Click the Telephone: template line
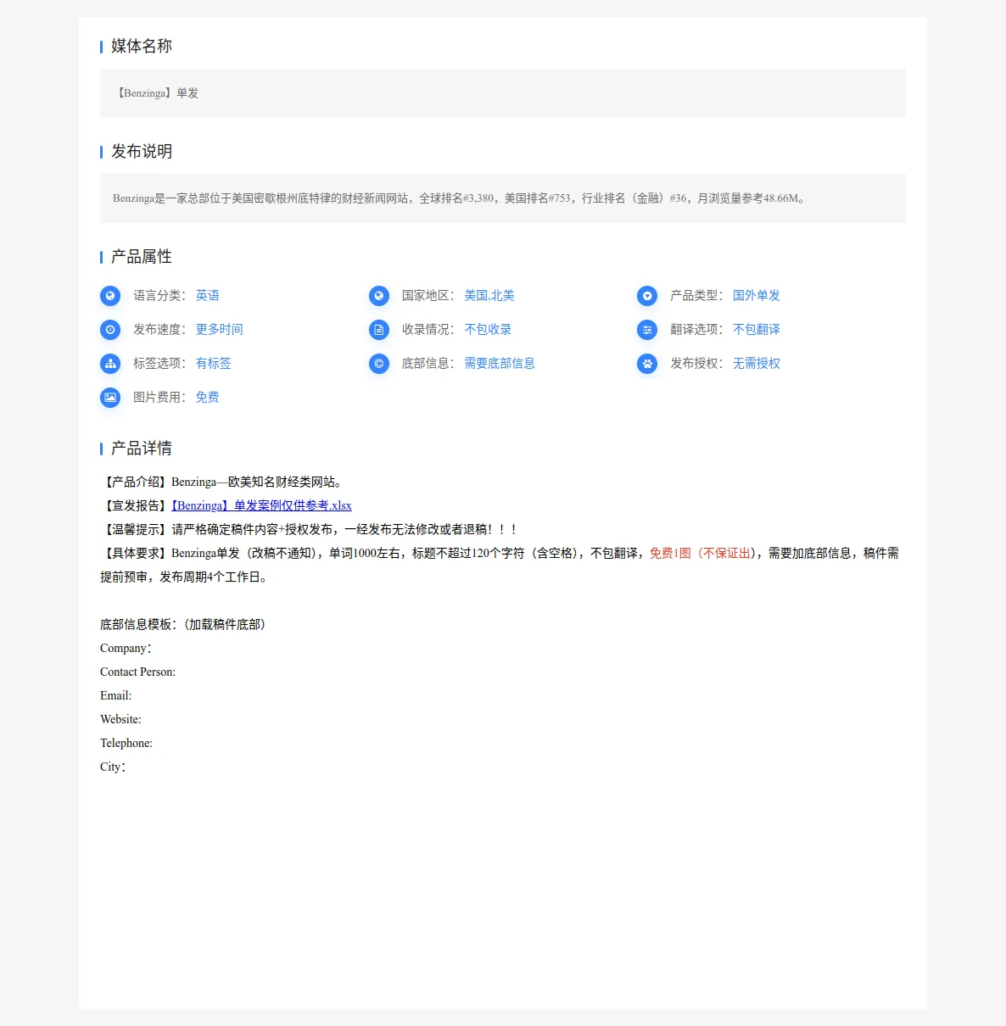This screenshot has height=1026, width=1006. (x=126, y=743)
